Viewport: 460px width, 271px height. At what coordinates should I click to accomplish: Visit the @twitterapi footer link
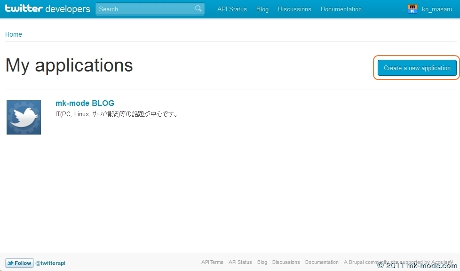[x=50, y=263]
